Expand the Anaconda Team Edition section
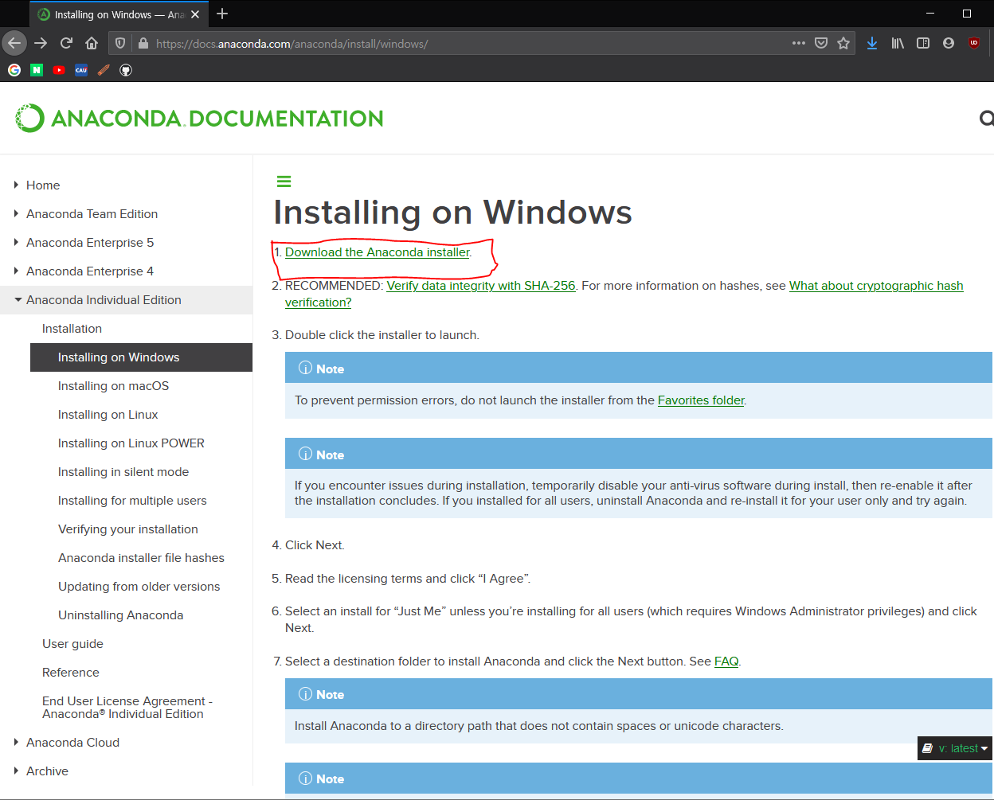 (16, 213)
